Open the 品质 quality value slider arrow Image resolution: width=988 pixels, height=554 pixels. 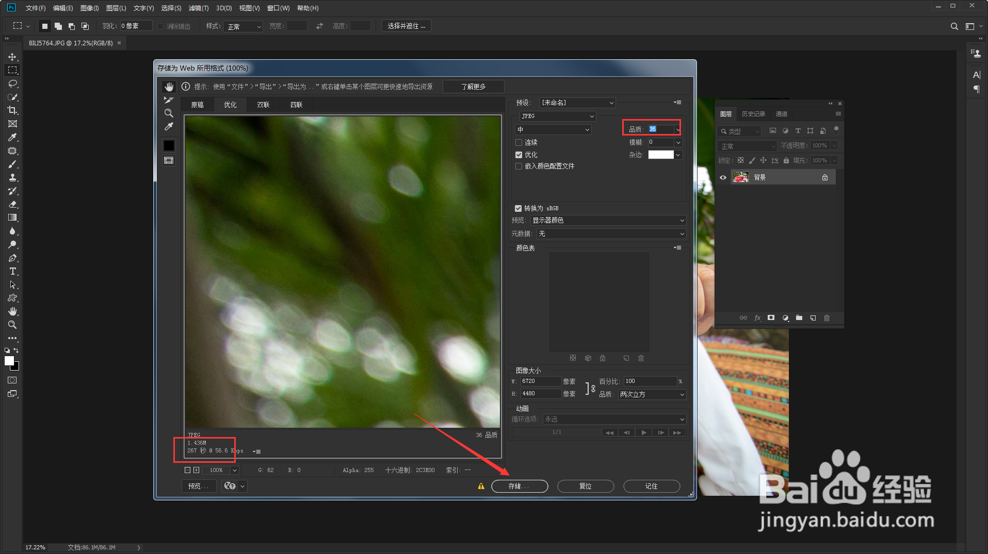coord(677,129)
